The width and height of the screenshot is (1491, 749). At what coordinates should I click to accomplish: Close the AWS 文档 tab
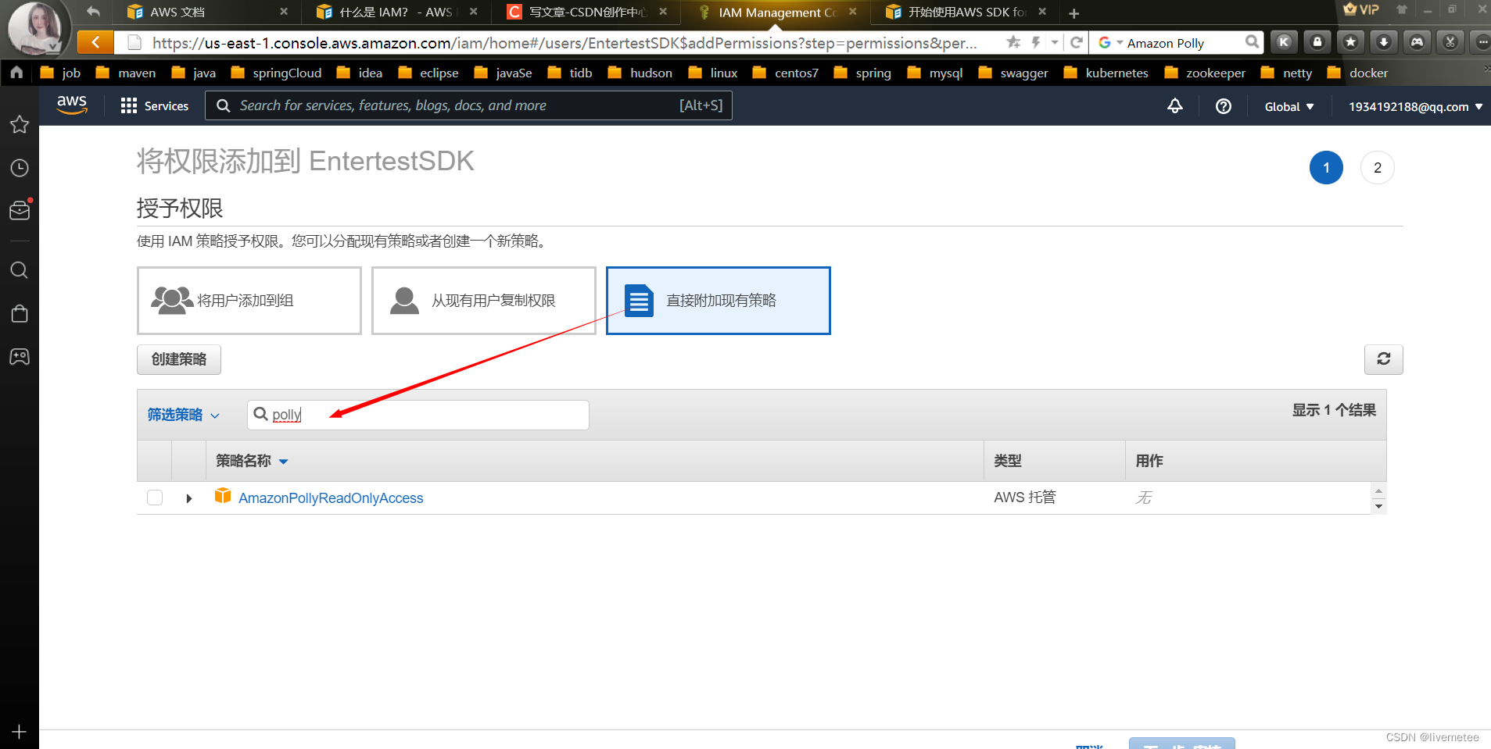(284, 12)
